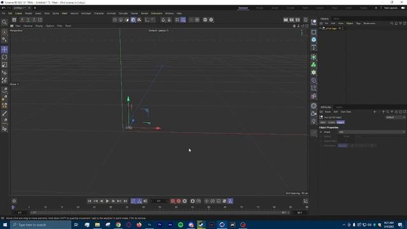Open Objects manager hamburger menu
This screenshot has width=407, height=229.
coord(321,24)
